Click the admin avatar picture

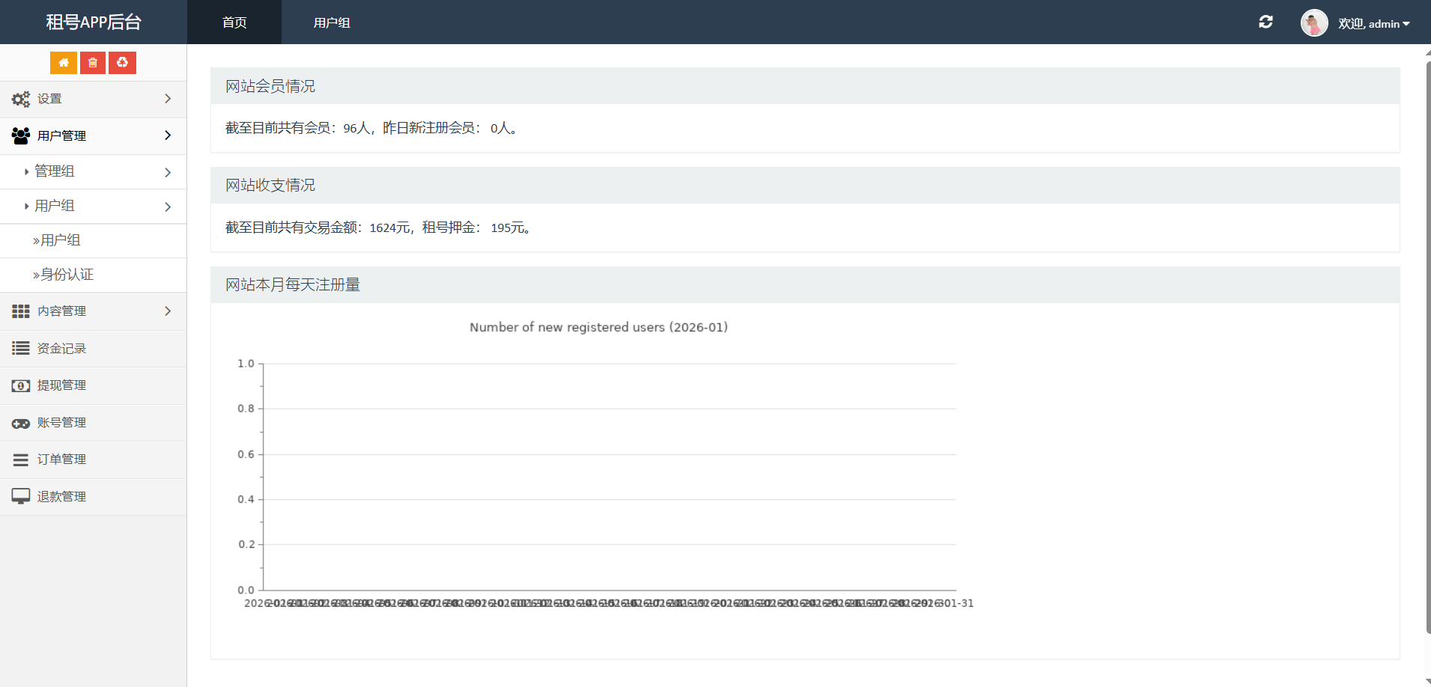pyautogui.click(x=1313, y=23)
